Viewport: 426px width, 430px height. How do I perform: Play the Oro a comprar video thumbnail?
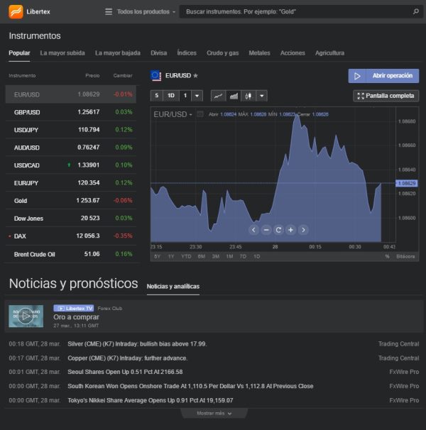pos(26,316)
